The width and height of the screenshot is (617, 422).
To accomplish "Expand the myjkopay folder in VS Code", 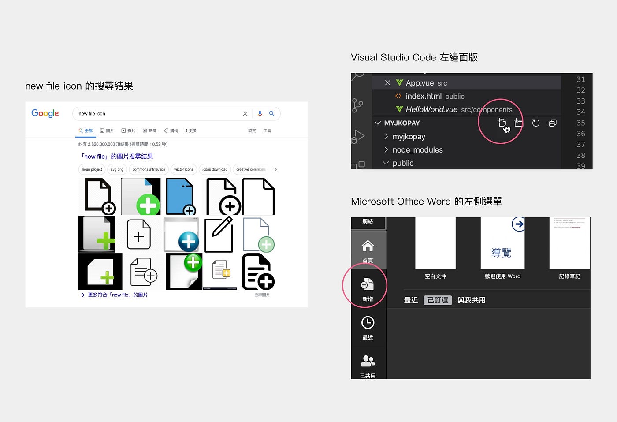I will tap(386, 137).
